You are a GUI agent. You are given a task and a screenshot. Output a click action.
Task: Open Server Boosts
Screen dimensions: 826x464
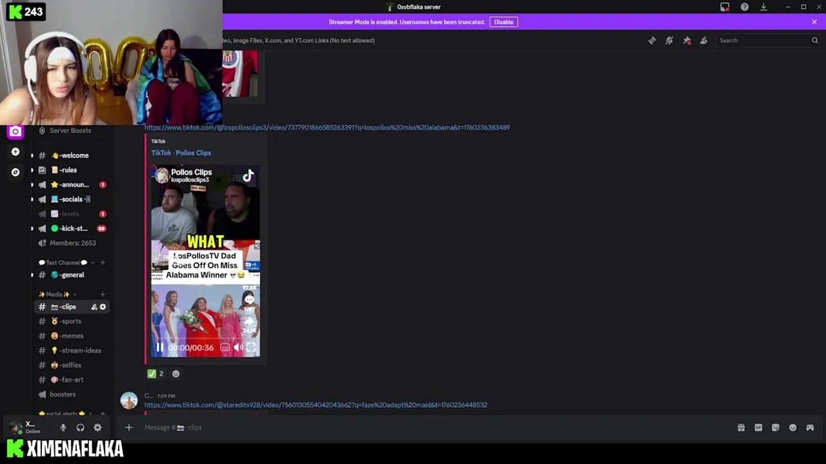coord(70,131)
